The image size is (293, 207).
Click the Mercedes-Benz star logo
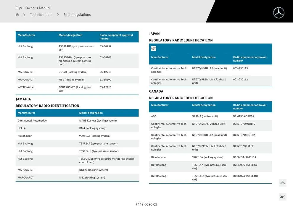tap(278, 13)
